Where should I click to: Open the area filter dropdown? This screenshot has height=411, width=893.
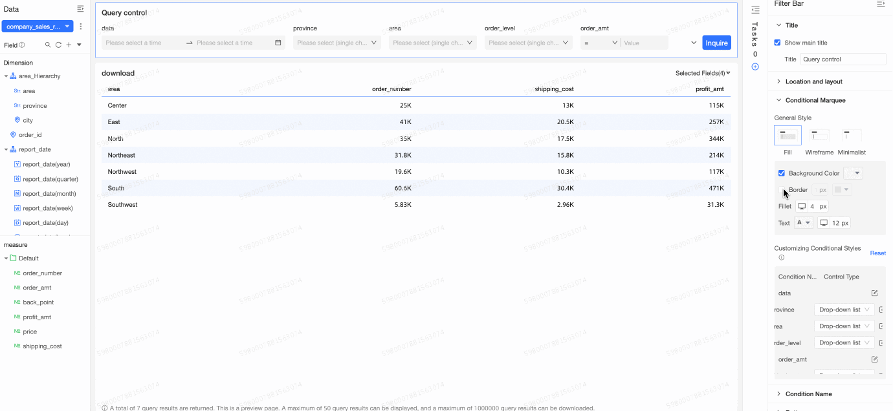[x=432, y=43]
